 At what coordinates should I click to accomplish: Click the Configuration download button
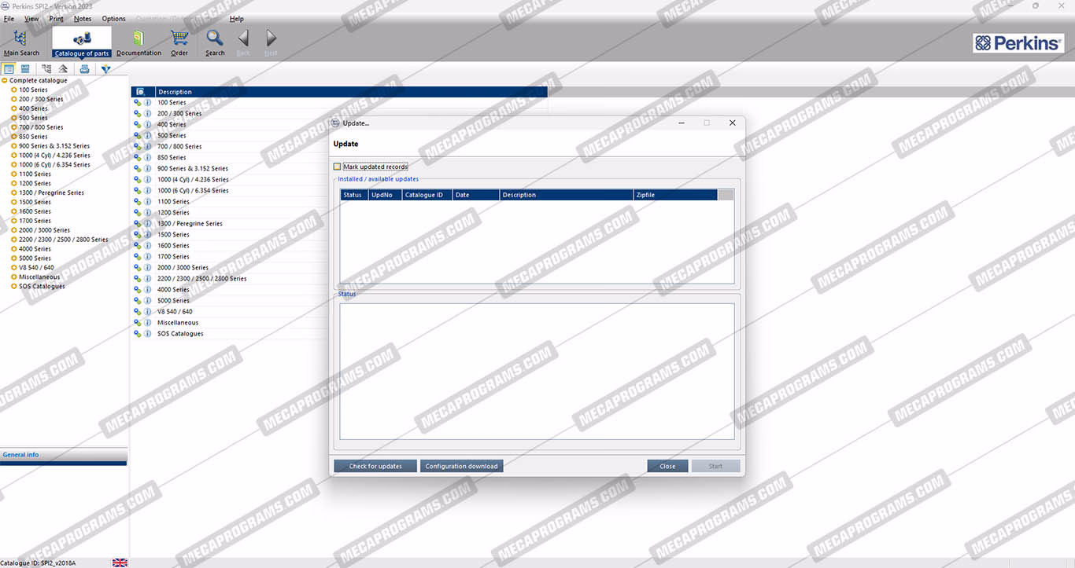(462, 466)
